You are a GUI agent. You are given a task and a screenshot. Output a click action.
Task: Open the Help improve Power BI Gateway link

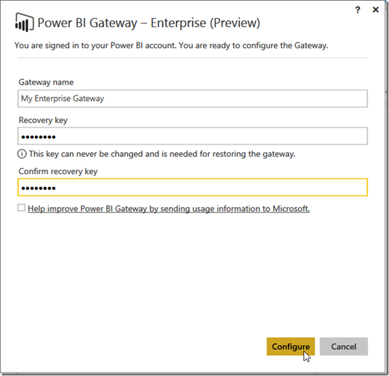click(x=169, y=208)
